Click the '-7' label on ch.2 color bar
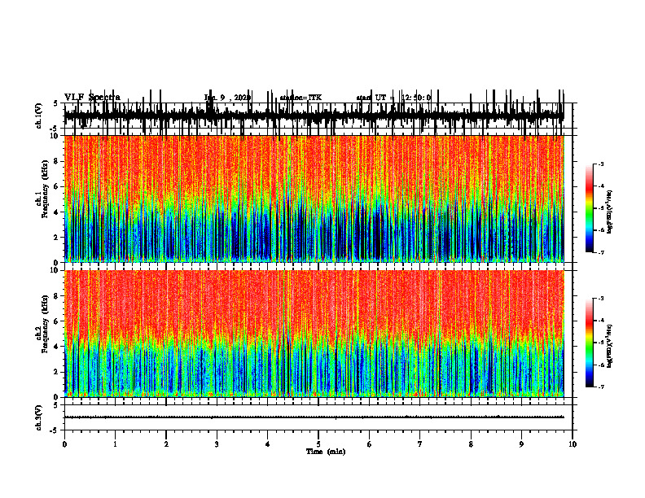This screenshot has height=498, width=645. click(601, 387)
